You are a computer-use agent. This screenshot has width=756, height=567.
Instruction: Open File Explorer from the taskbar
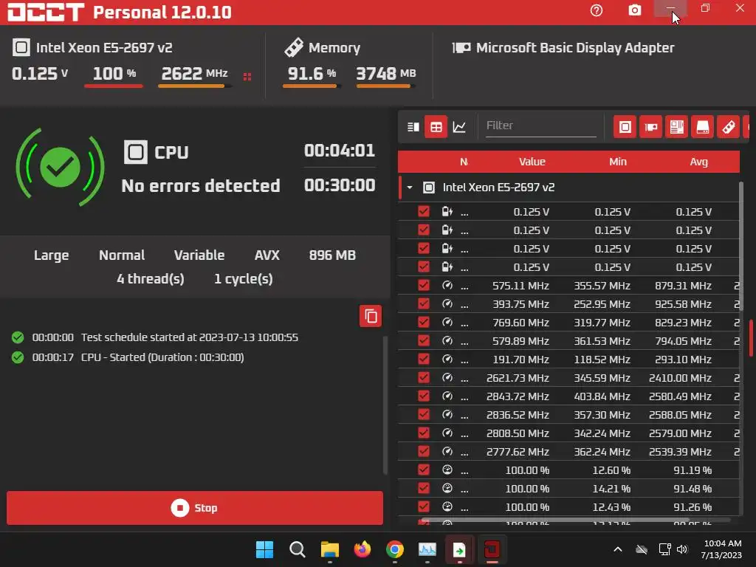click(x=330, y=549)
